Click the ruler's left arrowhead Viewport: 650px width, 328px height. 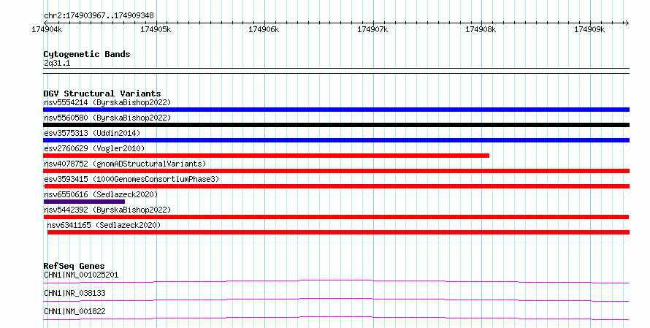pos(45,23)
